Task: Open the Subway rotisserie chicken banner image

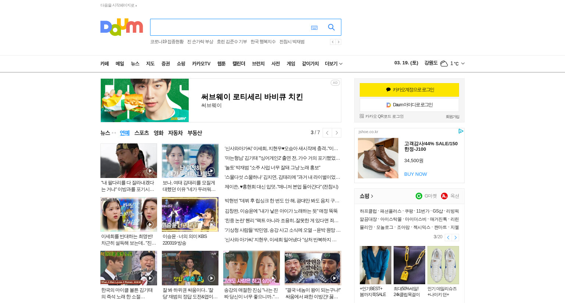Action: [x=145, y=100]
